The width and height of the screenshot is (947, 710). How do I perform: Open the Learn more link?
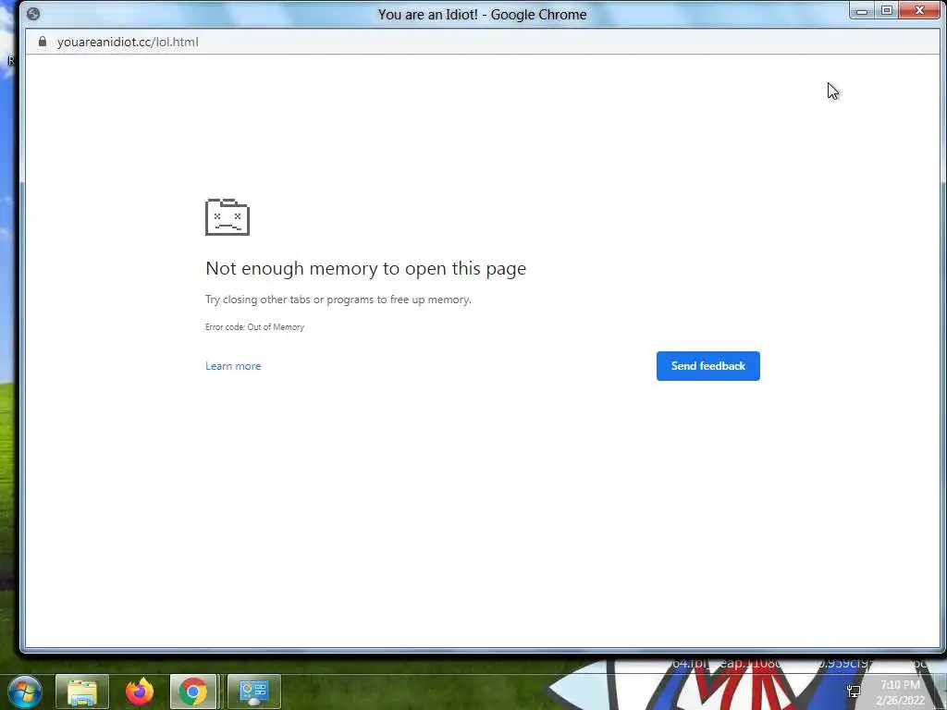(x=233, y=366)
